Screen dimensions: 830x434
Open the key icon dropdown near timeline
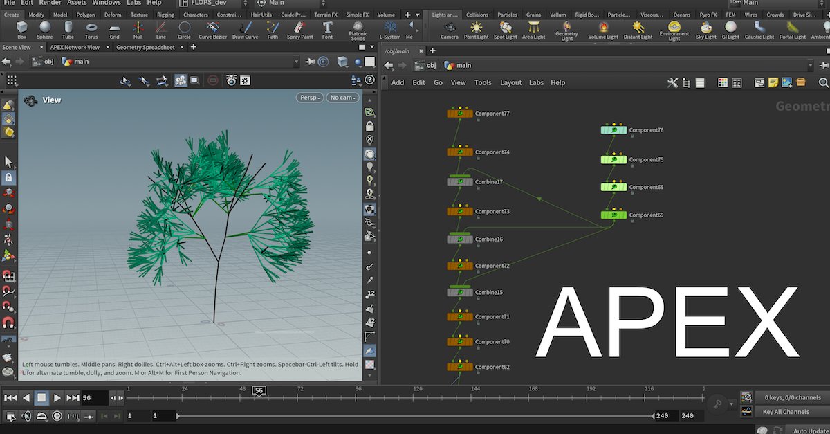pos(732,404)
